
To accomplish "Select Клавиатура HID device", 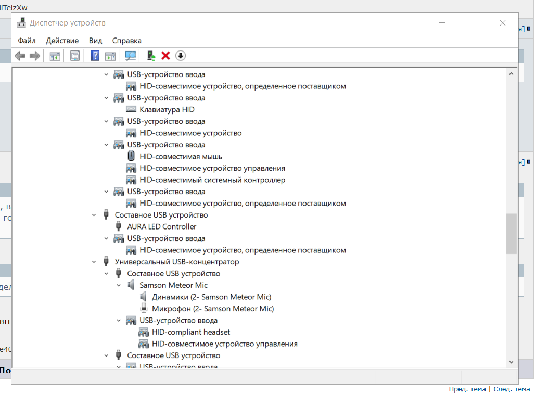I will [167, 109].
